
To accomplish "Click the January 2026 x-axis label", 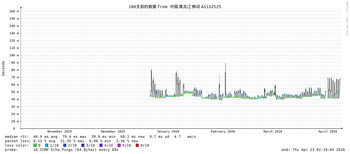I will [x=168, y=132].
